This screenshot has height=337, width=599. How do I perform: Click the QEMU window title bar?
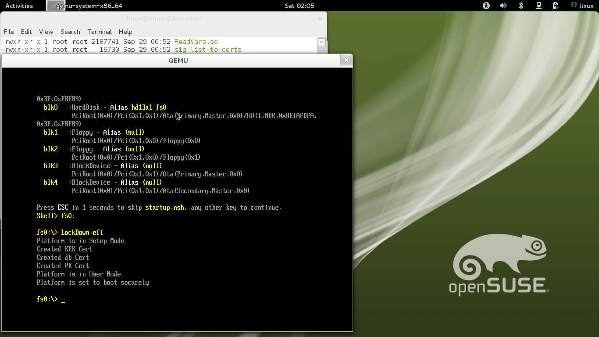(178, 61)
